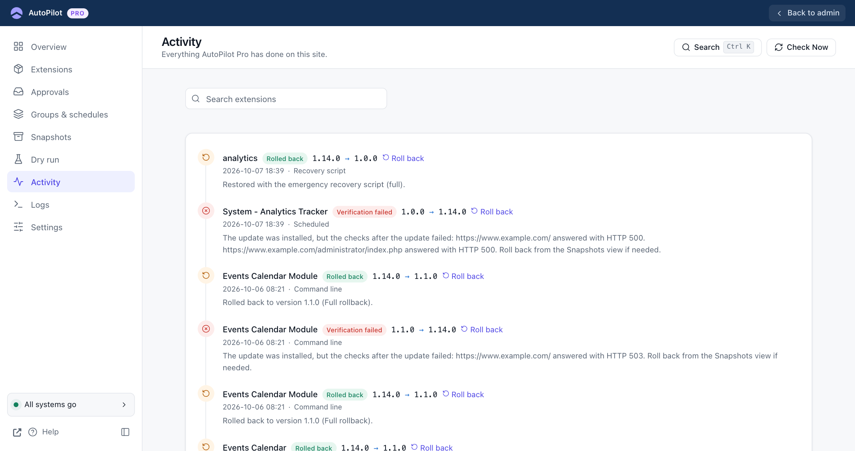Click the PRO badge in the header
This screenshot has height=451, width=855.
(x=78, y=13)
